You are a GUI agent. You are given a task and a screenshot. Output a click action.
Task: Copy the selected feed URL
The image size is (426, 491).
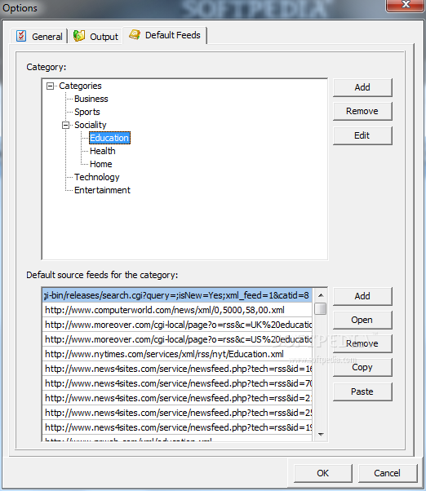(x=362, y=367)
